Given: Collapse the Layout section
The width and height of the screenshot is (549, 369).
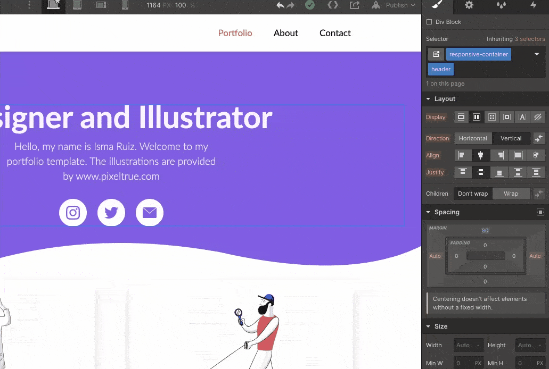Looking at the screenshot, I should point(428,99).
